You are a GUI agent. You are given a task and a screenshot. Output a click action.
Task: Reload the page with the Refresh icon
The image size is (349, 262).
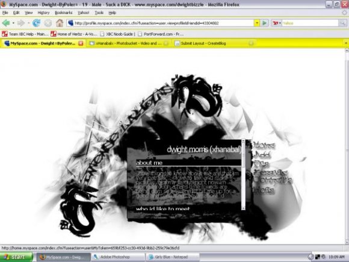[x=37, y=23]
